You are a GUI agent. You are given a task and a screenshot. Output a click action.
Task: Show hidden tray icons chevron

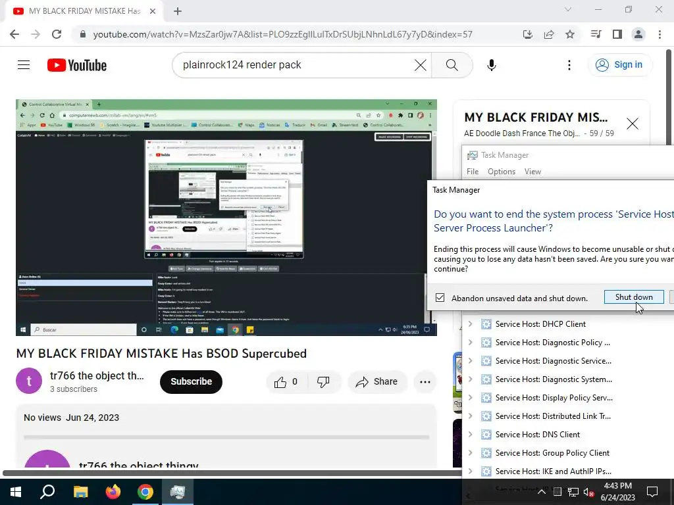(x=542, y=492)
